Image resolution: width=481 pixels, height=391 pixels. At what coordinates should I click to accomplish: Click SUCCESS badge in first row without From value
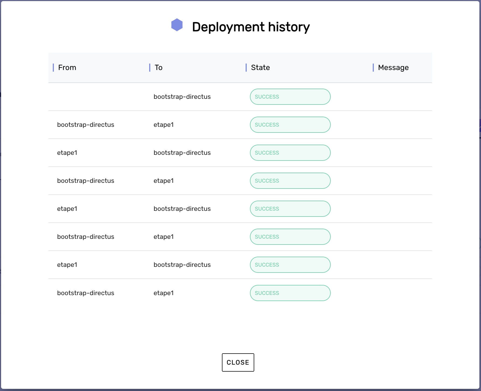290,97
